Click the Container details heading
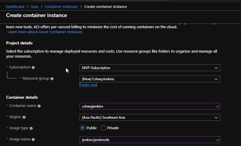The height and width of the screenshot is (146, 241). click(x=22, y=97)
